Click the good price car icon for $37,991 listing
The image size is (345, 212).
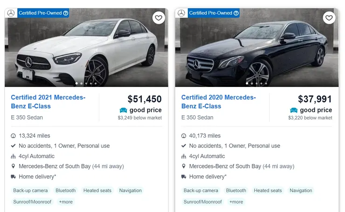point(294,110)
